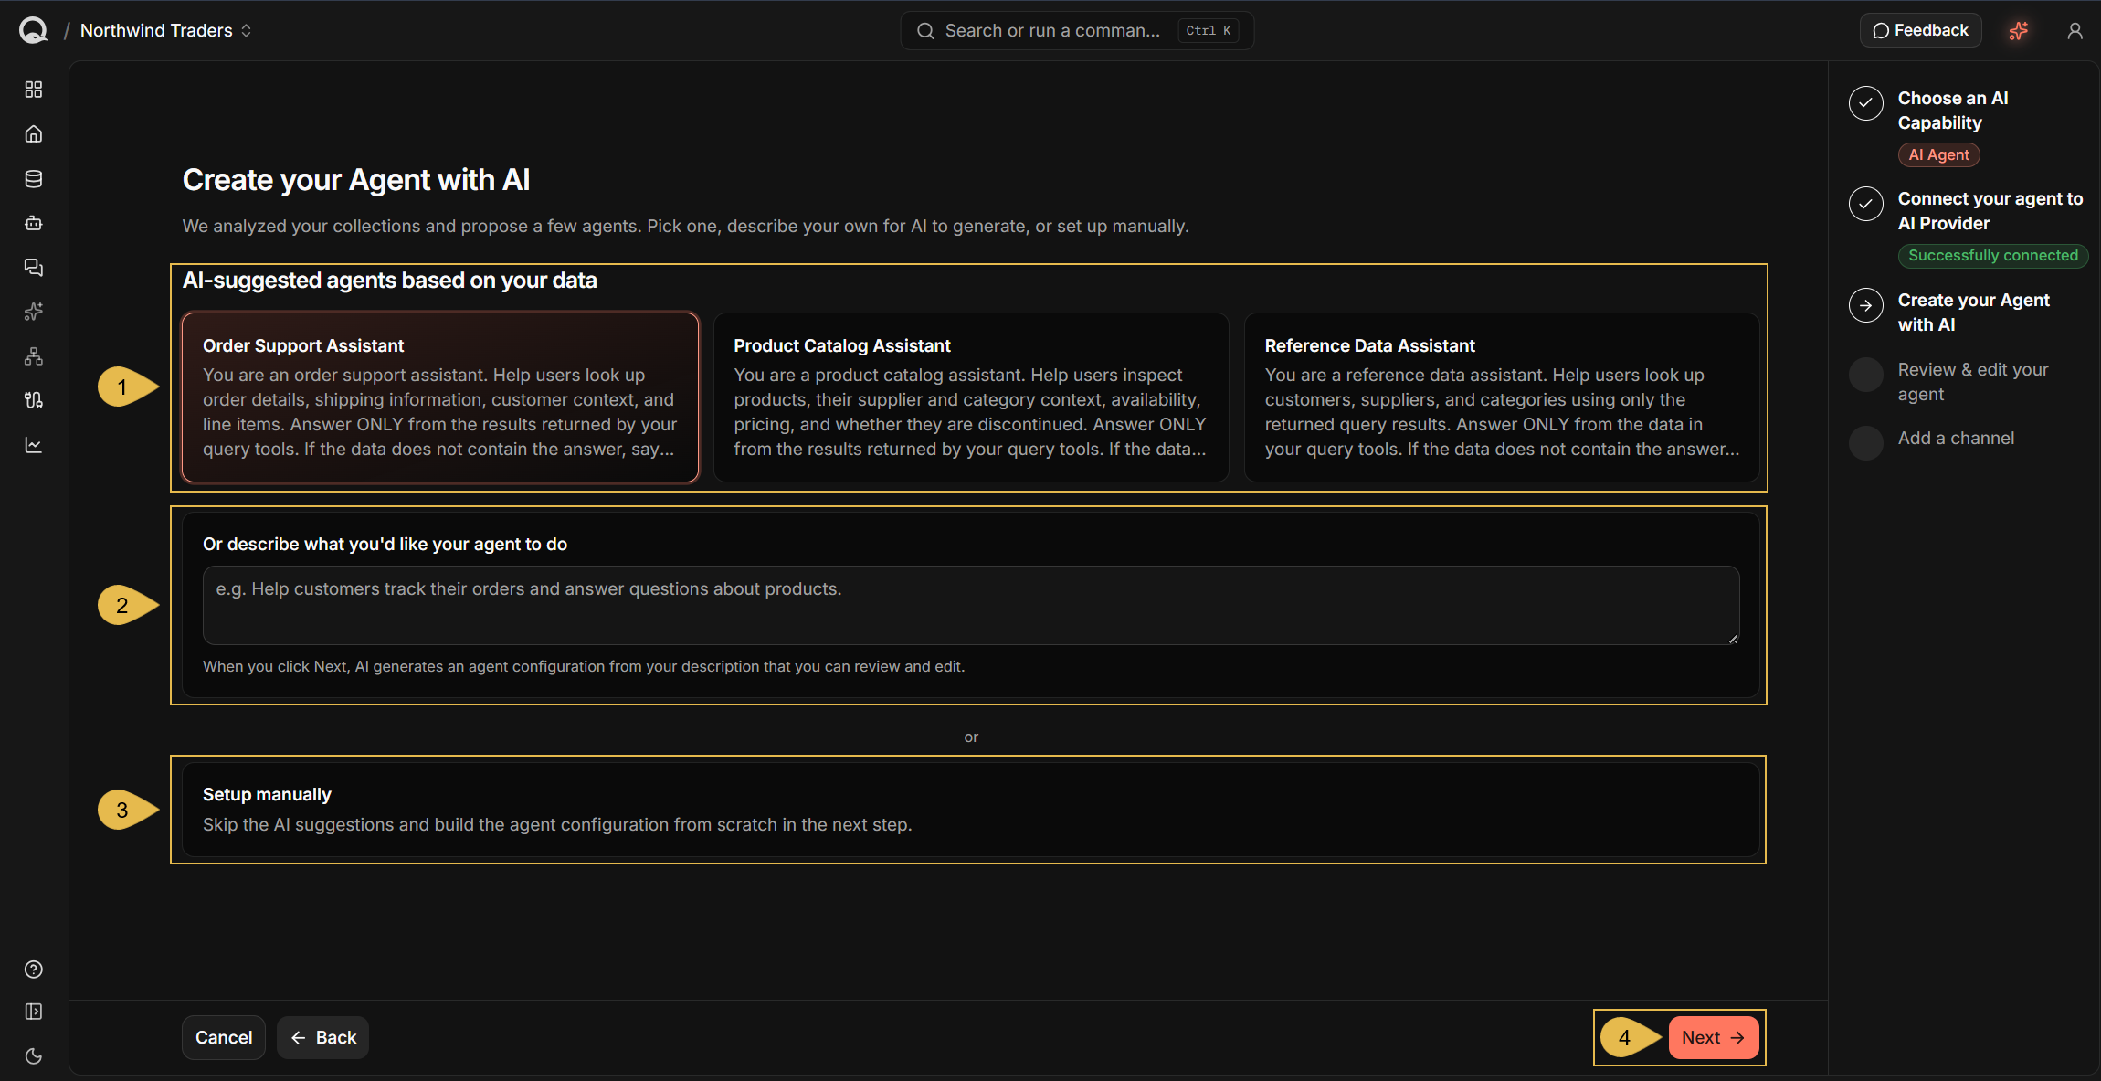The width and height of the screenshot is (2101, 1081).
Task: Open the dashboard grid icon in sidebar
Action: pos(34,90)
